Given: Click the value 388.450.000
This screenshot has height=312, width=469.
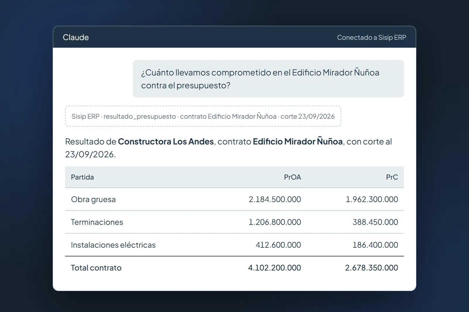Looking at the screenshot, I should coord(375,222).
